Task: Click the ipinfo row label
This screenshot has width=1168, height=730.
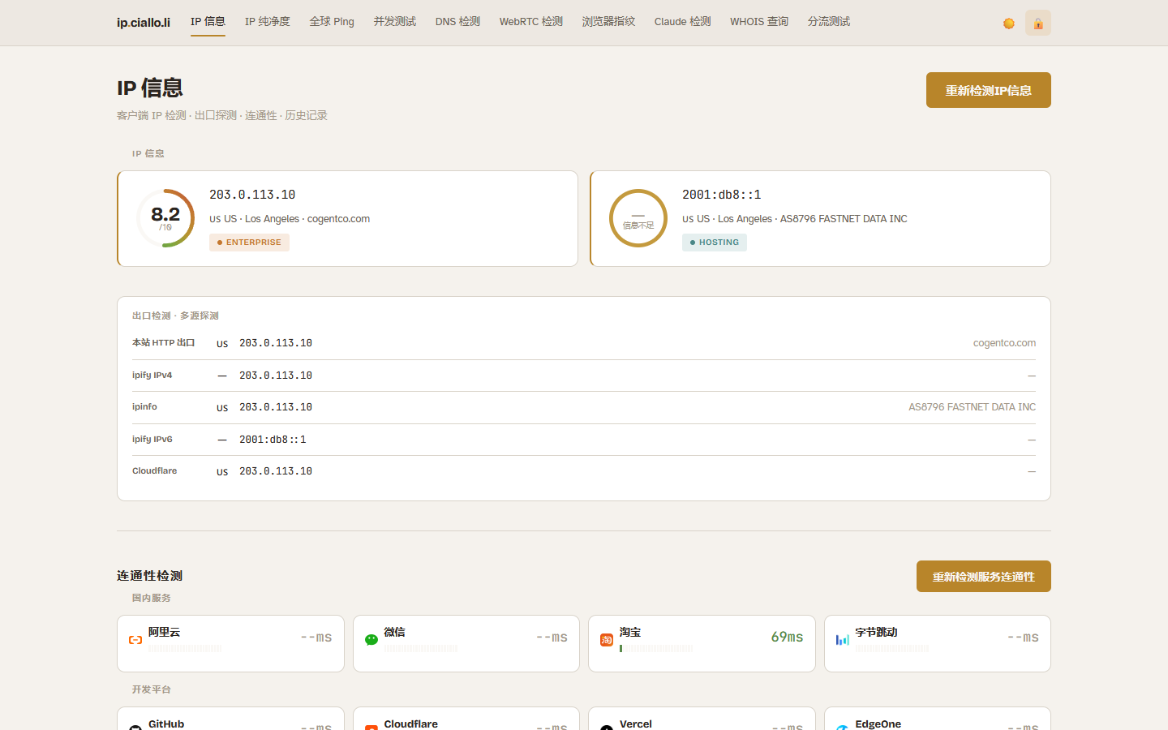Action: (144, 407)
